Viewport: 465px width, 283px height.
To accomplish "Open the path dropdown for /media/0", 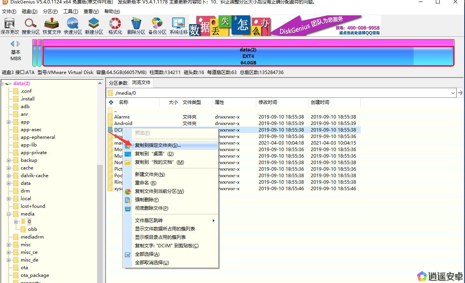I will click(453, 93).
